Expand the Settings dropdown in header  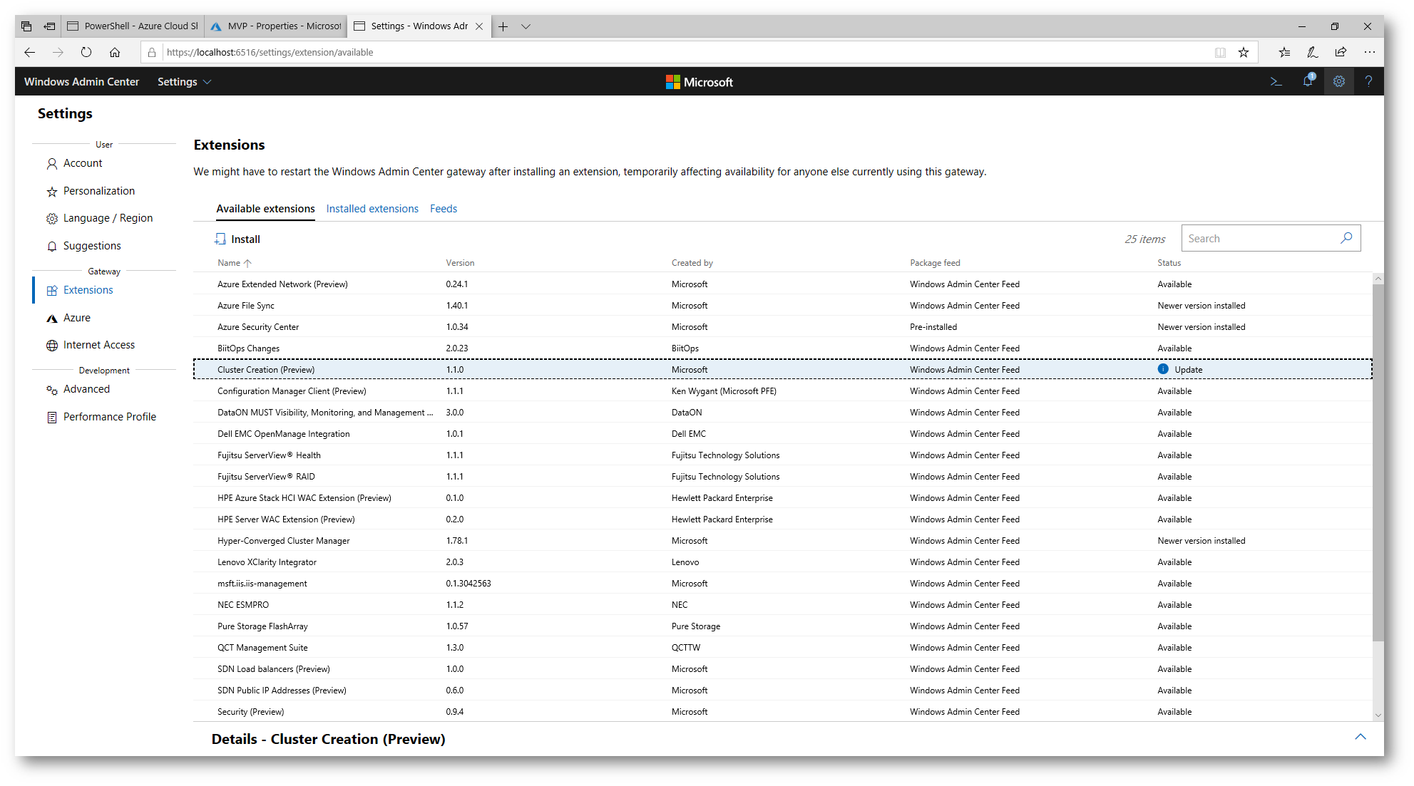click(184, 82)
